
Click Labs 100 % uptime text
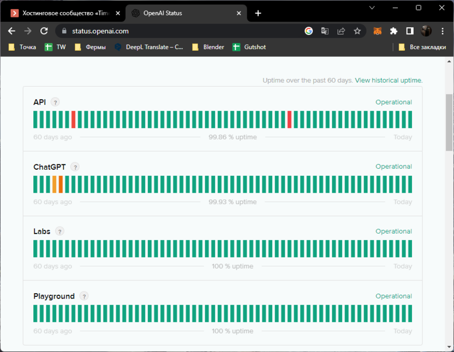coord(232,266)
